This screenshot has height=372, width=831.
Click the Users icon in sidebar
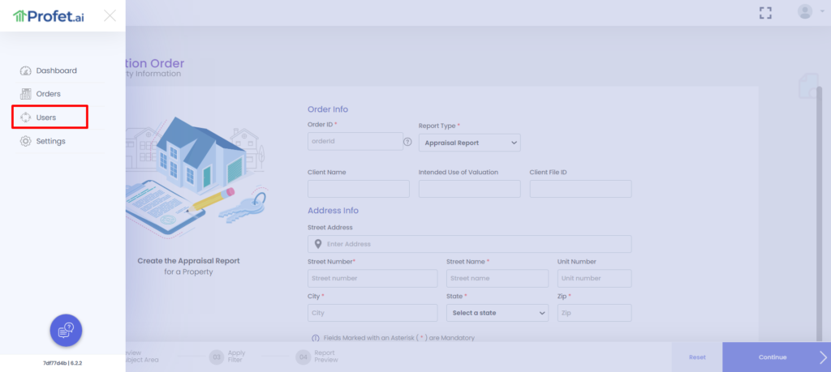point(25,118)
